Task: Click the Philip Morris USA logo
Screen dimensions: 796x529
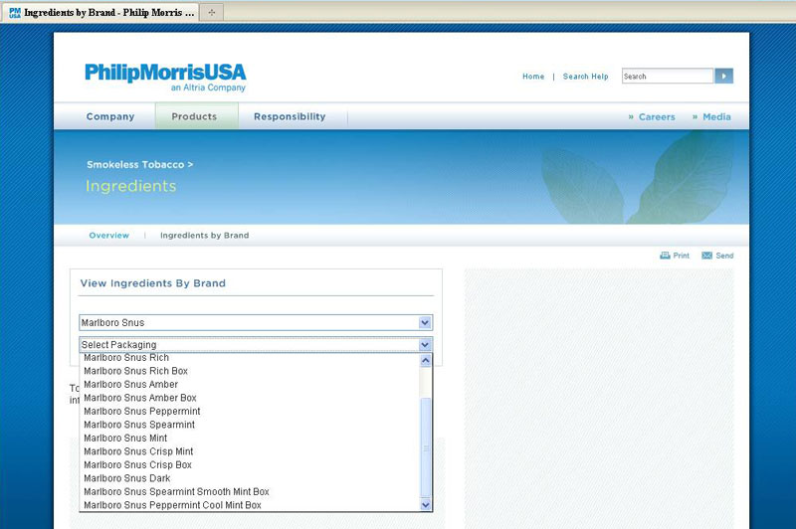Action: 165,76
